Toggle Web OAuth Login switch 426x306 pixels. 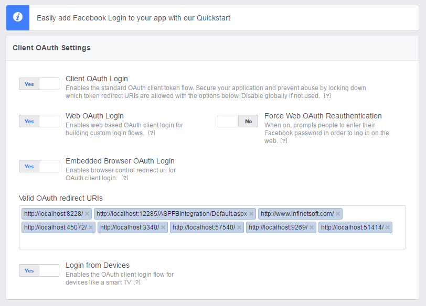pyautogui.click(x=39, y=121)
